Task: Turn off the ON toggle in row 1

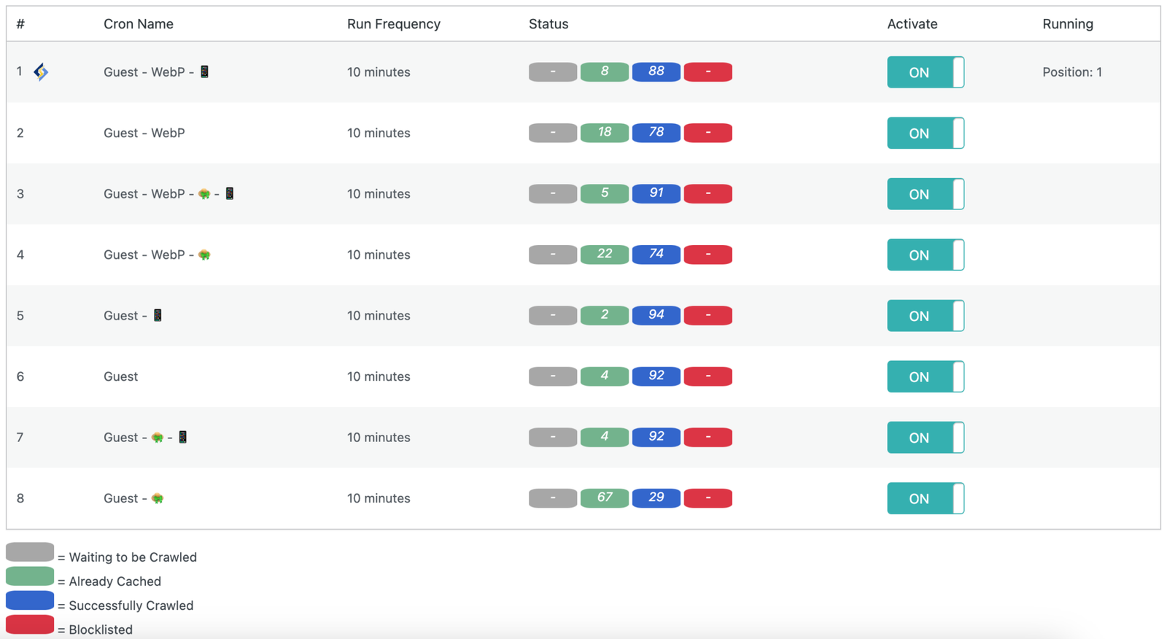Action: point(925,72)
